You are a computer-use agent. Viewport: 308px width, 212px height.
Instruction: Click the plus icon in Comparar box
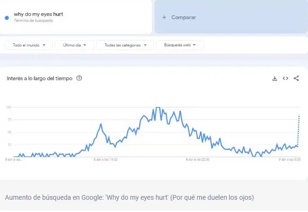[164, 17]
